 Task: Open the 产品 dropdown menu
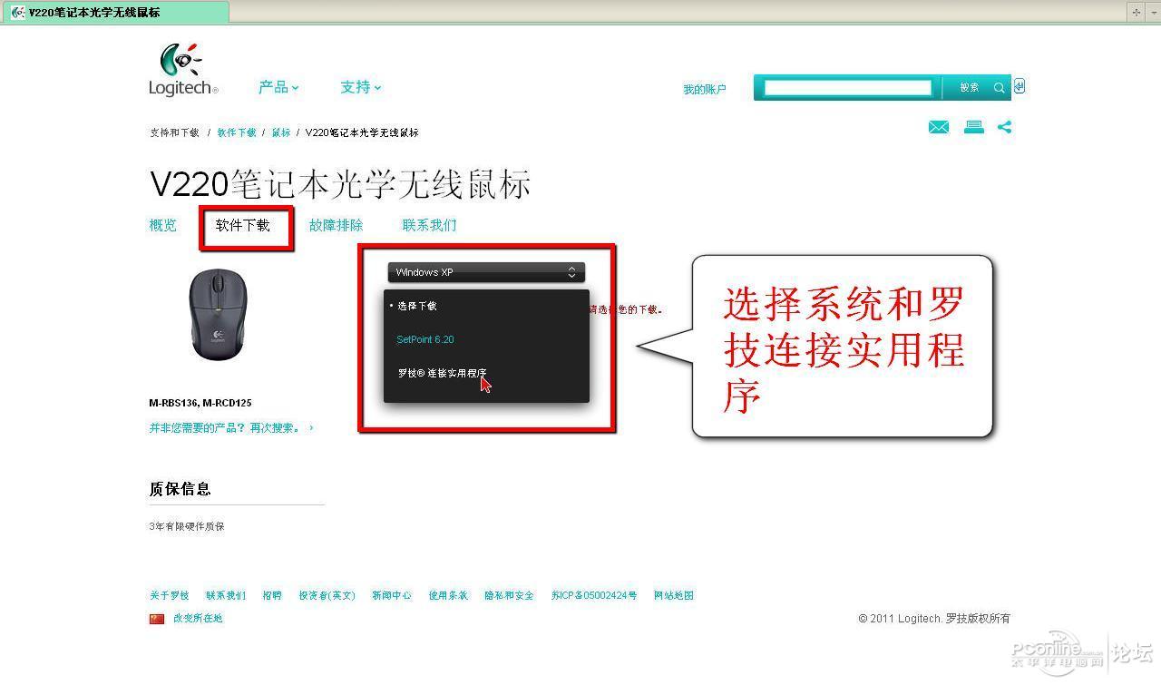tap(278, 87)
